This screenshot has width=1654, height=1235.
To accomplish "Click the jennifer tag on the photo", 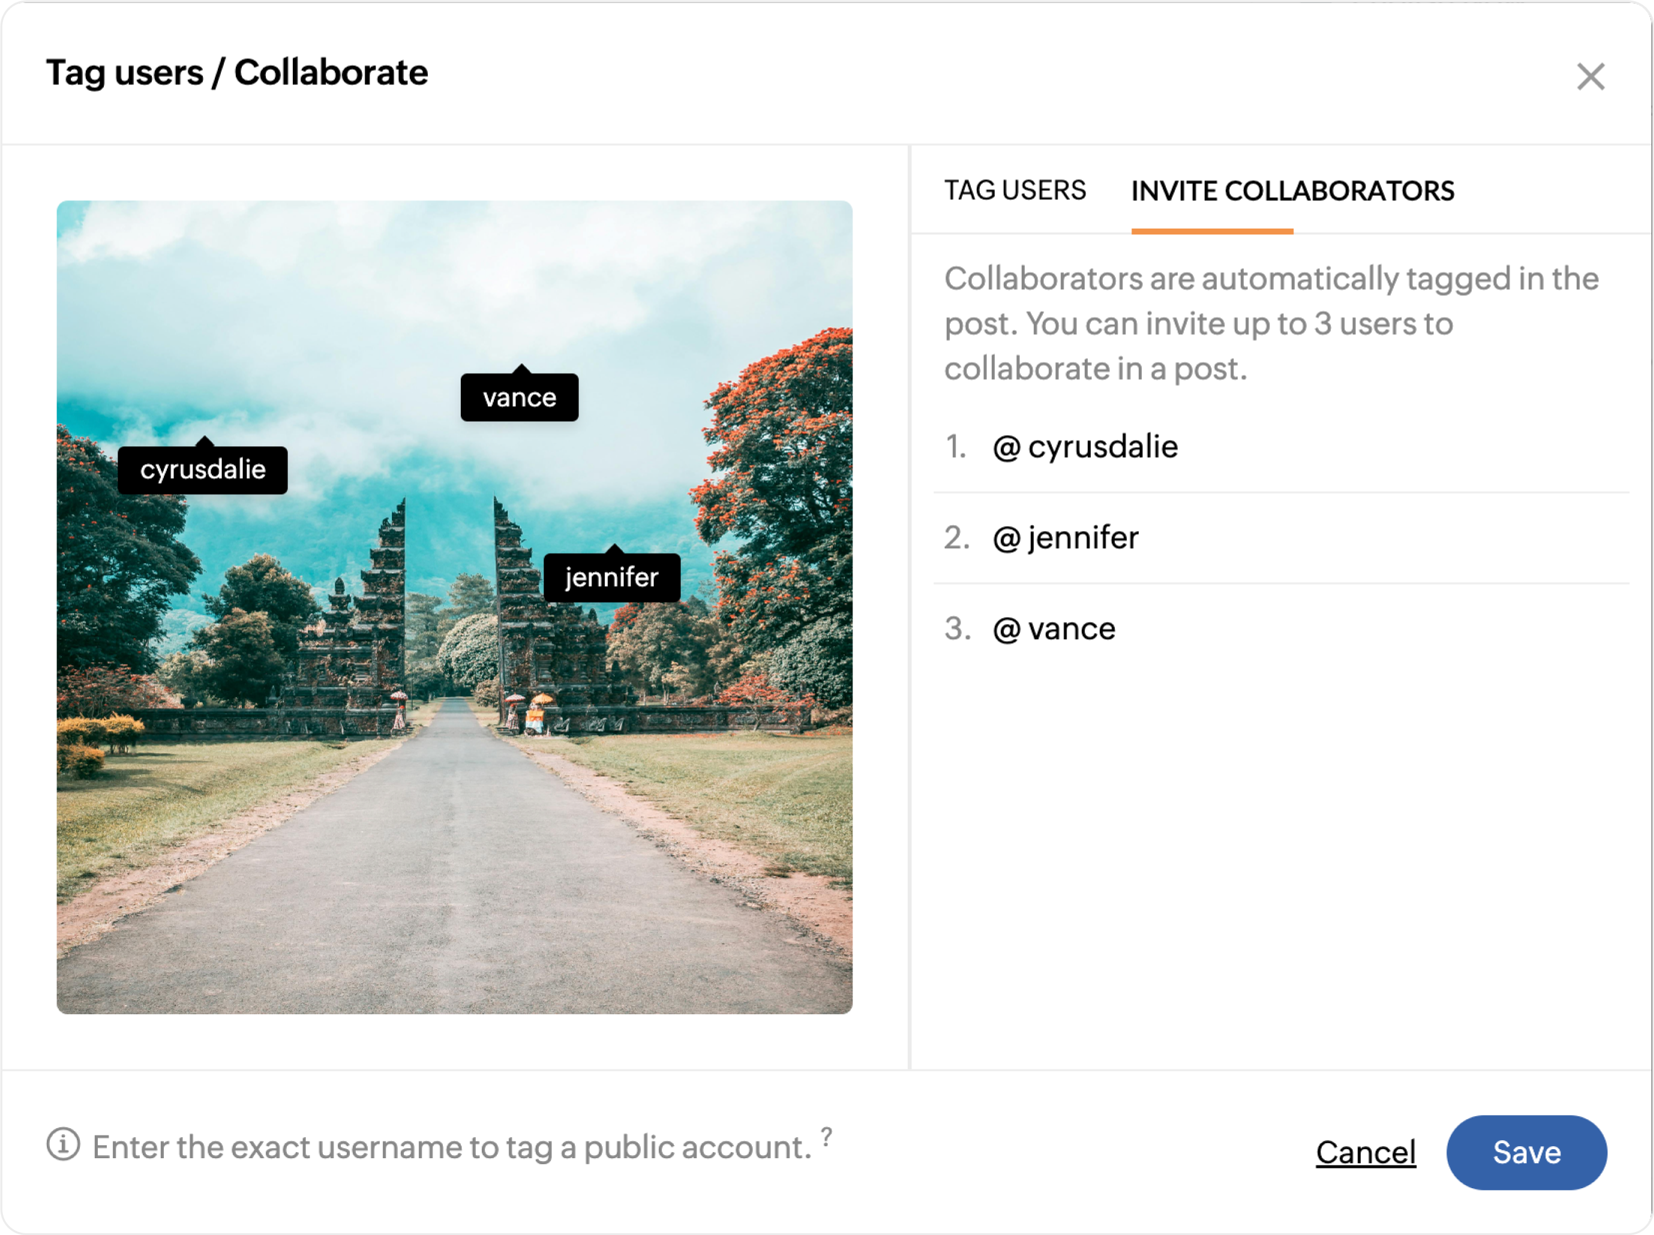I will pyautogui.click(x=612, y=577).
